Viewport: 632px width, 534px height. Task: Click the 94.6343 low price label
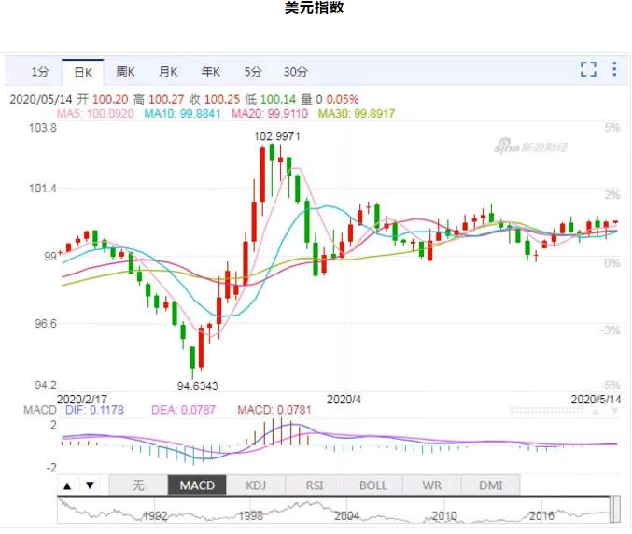(198, 386)
